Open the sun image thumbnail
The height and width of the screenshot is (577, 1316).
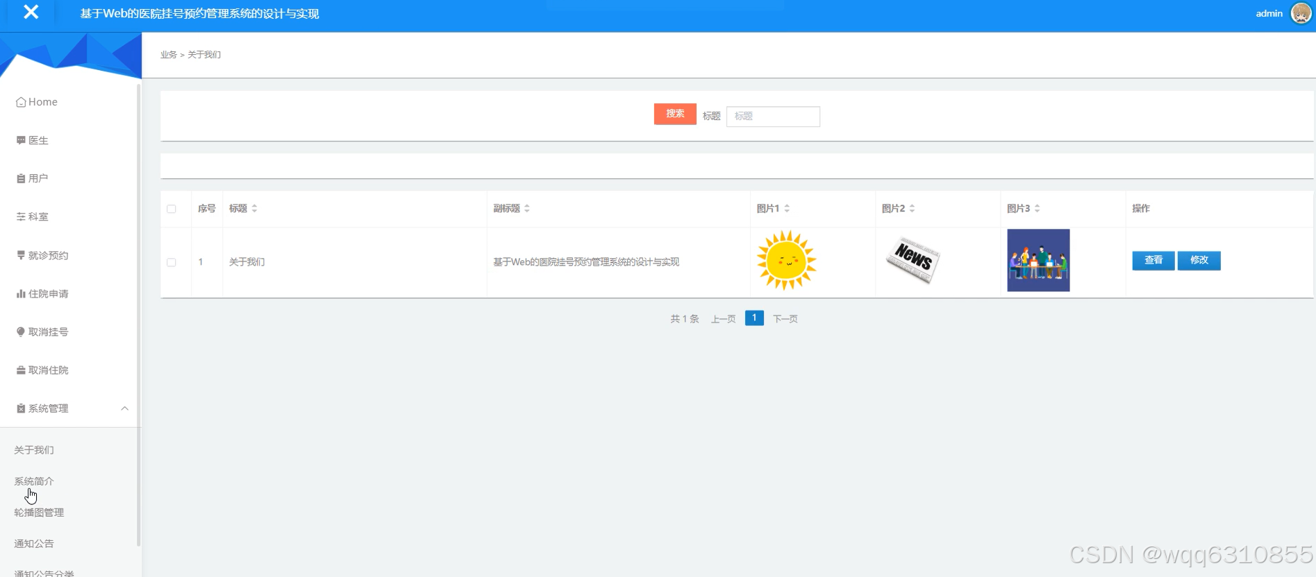click(x=787, y=260)
